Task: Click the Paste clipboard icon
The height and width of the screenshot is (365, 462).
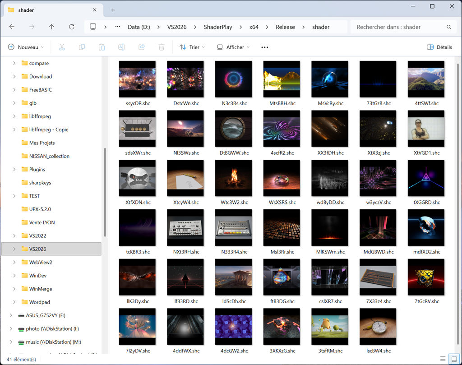Action: pyautogui.click(x=102, y=47)
